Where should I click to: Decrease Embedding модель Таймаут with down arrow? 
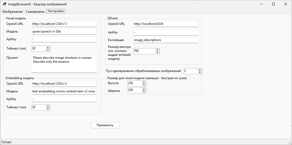pyautogui.click(x=48, y=109)
